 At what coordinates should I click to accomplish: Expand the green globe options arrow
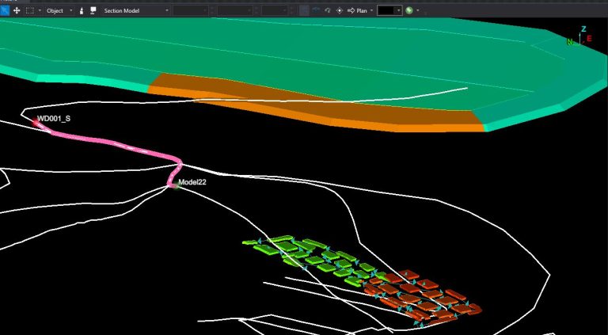click(418, 11)
